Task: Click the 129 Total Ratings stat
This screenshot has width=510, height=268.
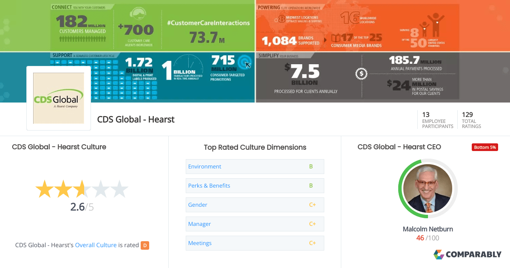Action: tap(471, 120)
